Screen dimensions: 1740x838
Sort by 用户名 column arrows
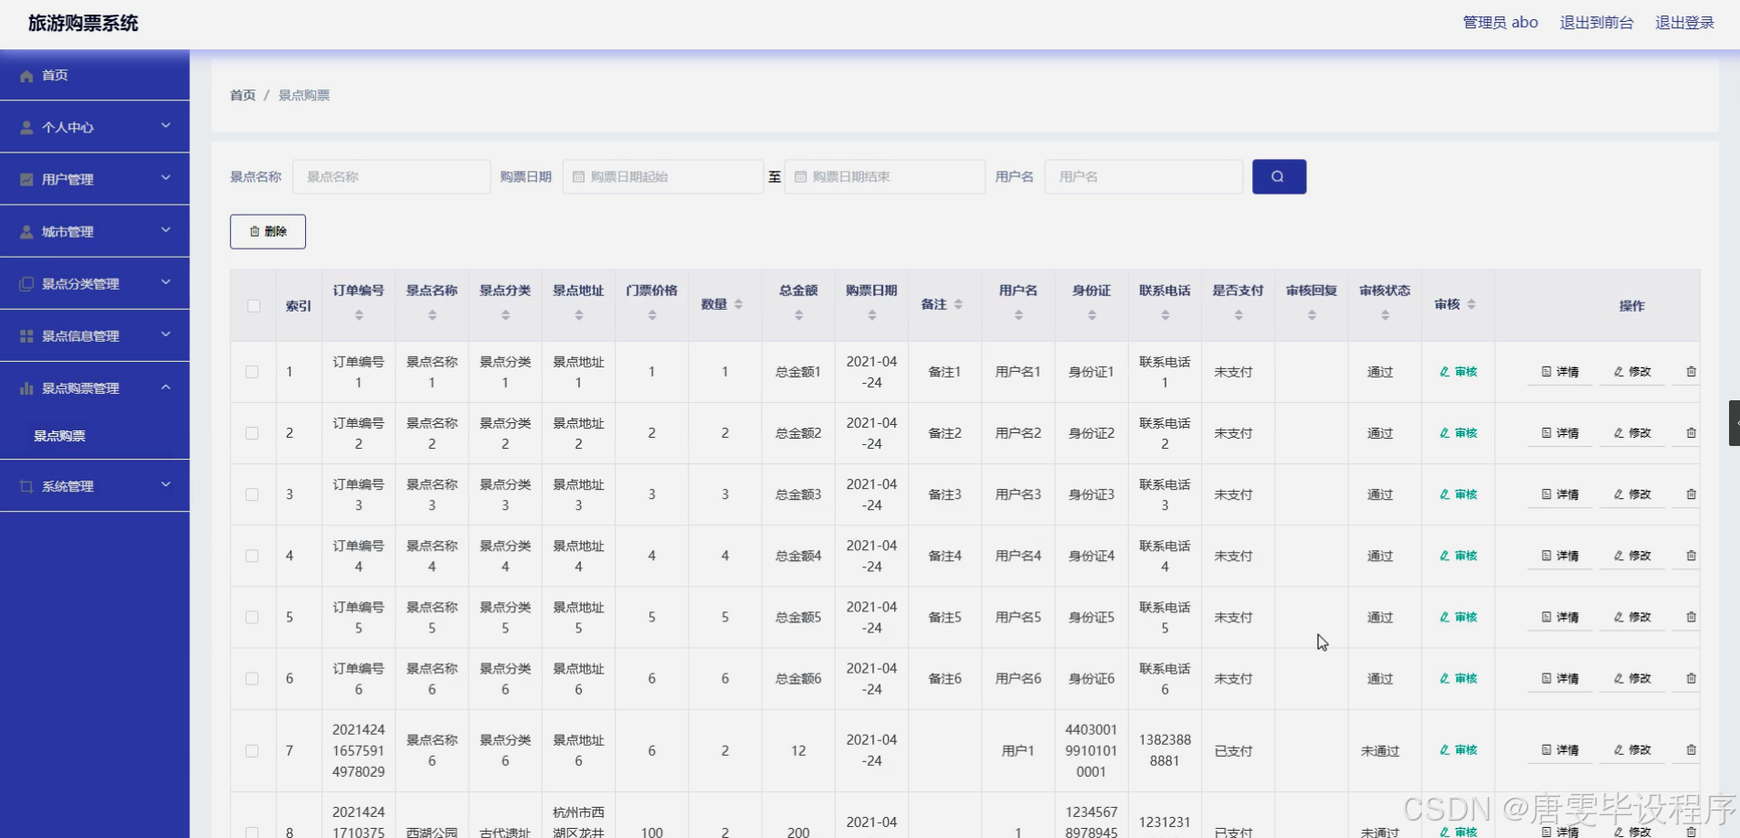(1018, 315)
